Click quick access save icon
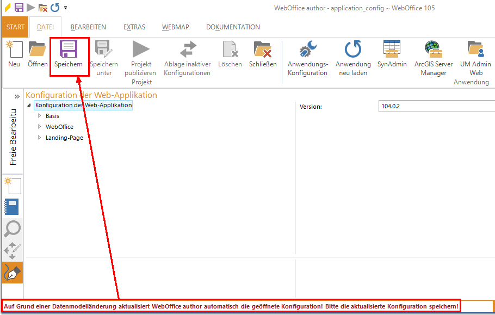 point(19,7)
